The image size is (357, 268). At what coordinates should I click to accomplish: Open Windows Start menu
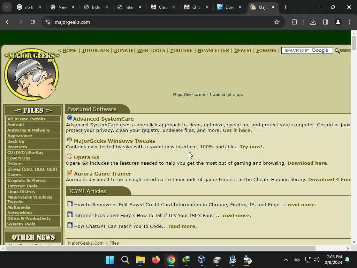[x=109, y=260]
